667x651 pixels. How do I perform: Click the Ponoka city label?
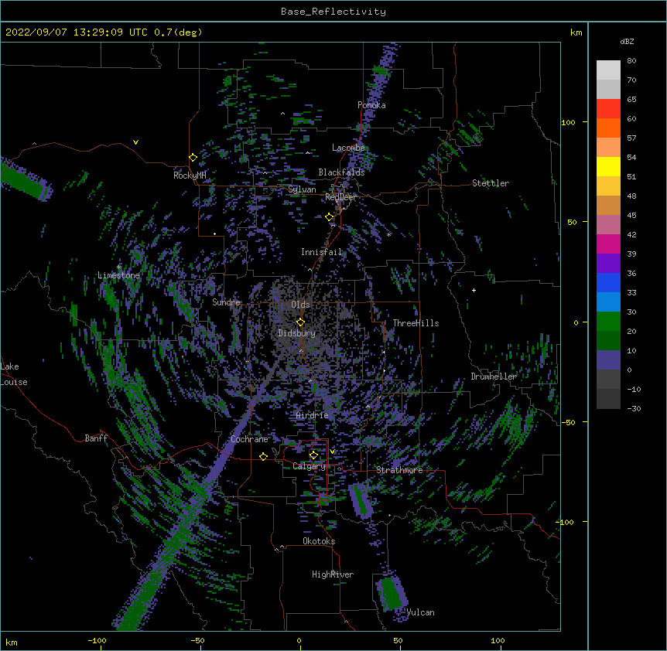[371, 105]
